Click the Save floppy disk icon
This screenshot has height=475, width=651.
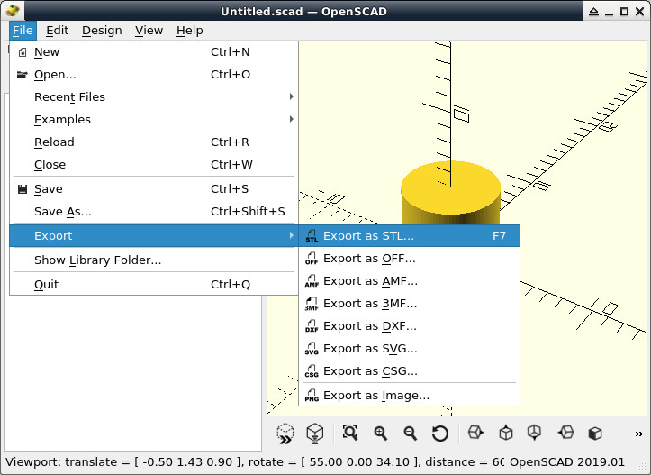[x=23, y=189]
